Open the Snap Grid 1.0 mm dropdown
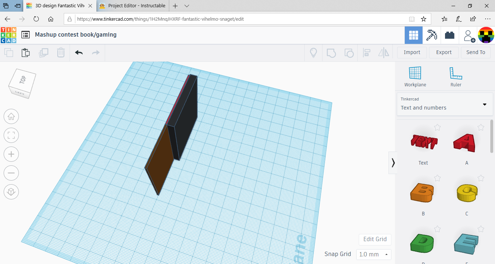 [x=374, y=254]
